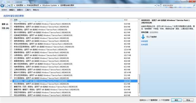Select the Windows Update breadcrumb
The height and width of the screenshot is (103, 196).
pos(49,5)
